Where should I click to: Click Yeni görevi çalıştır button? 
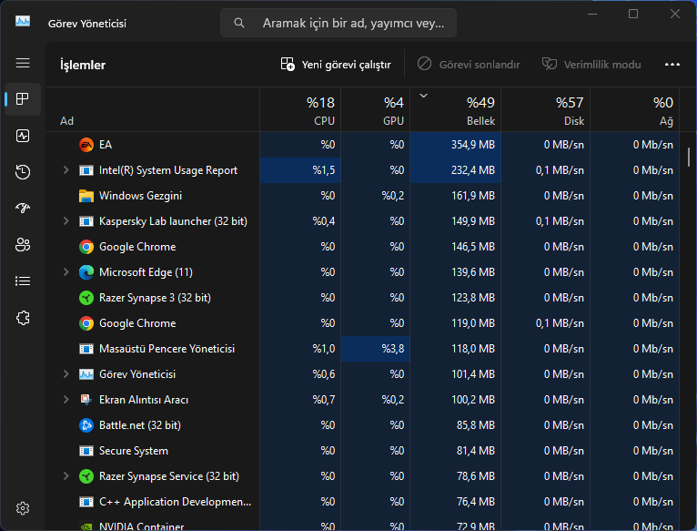pyautogui.click(x=336, y=65)
